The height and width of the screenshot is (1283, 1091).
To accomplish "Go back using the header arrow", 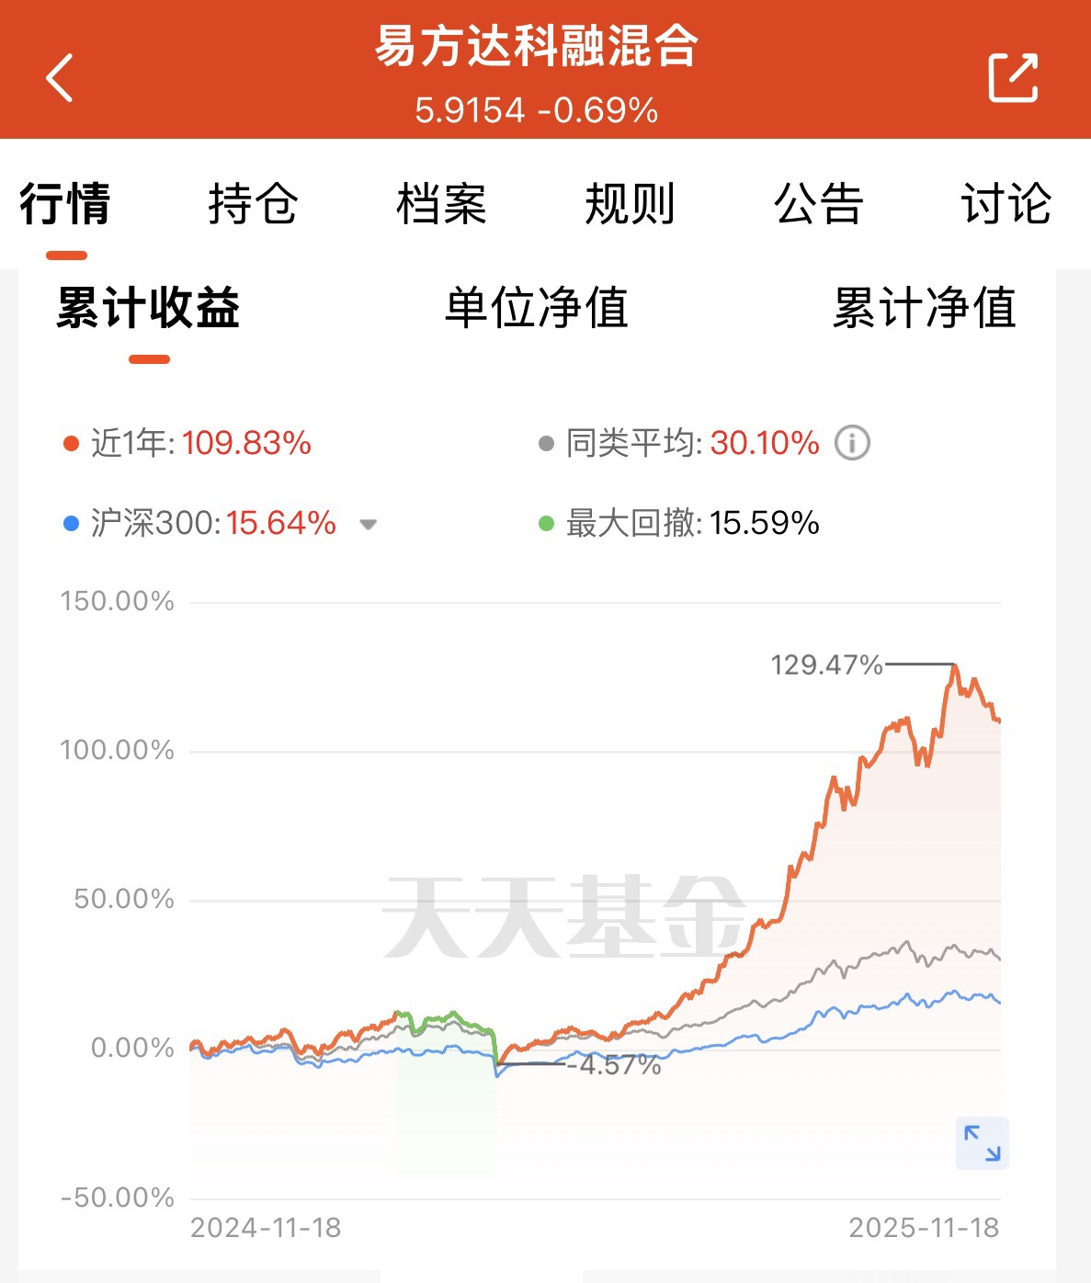I will 59,77.
